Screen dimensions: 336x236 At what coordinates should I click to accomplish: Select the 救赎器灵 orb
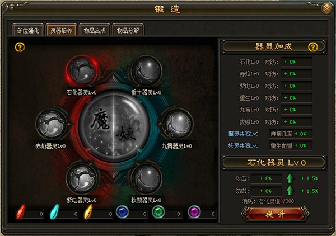pos(146,178)
